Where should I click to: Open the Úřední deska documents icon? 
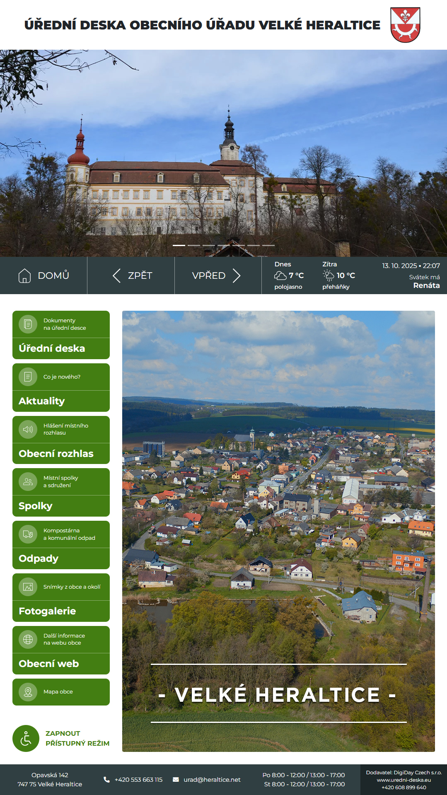28,324
